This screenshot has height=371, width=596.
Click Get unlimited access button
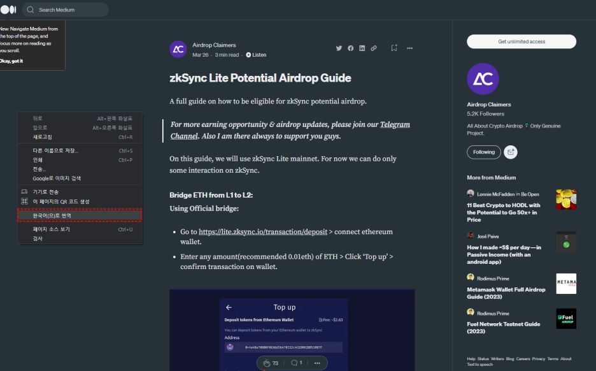(x=521, y=41)
